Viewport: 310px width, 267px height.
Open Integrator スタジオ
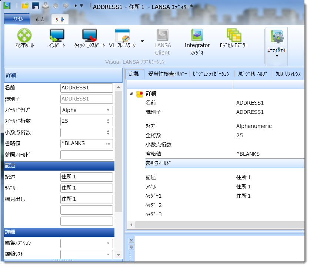197,42
